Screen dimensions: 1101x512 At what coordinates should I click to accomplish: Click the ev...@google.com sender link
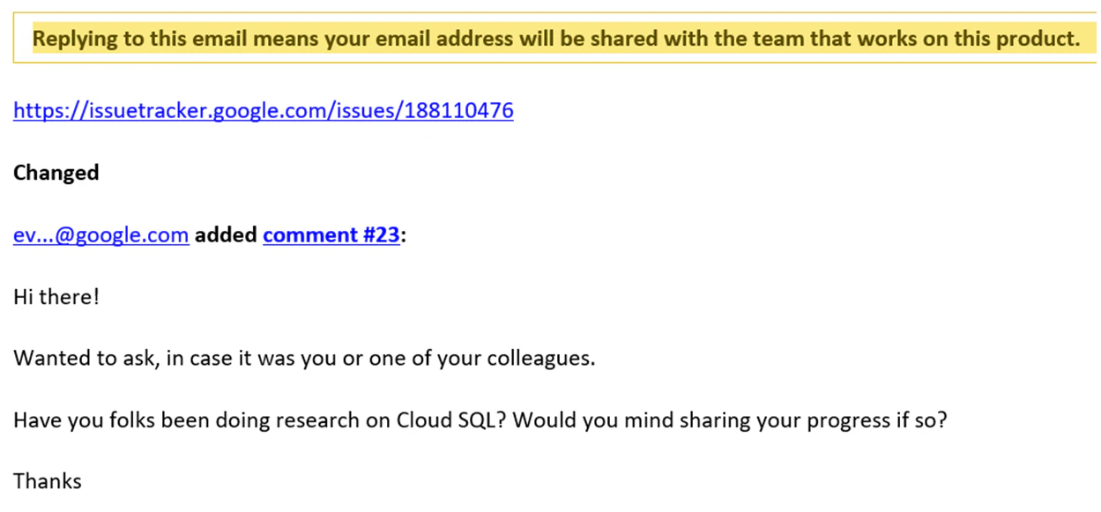[101, 234]
